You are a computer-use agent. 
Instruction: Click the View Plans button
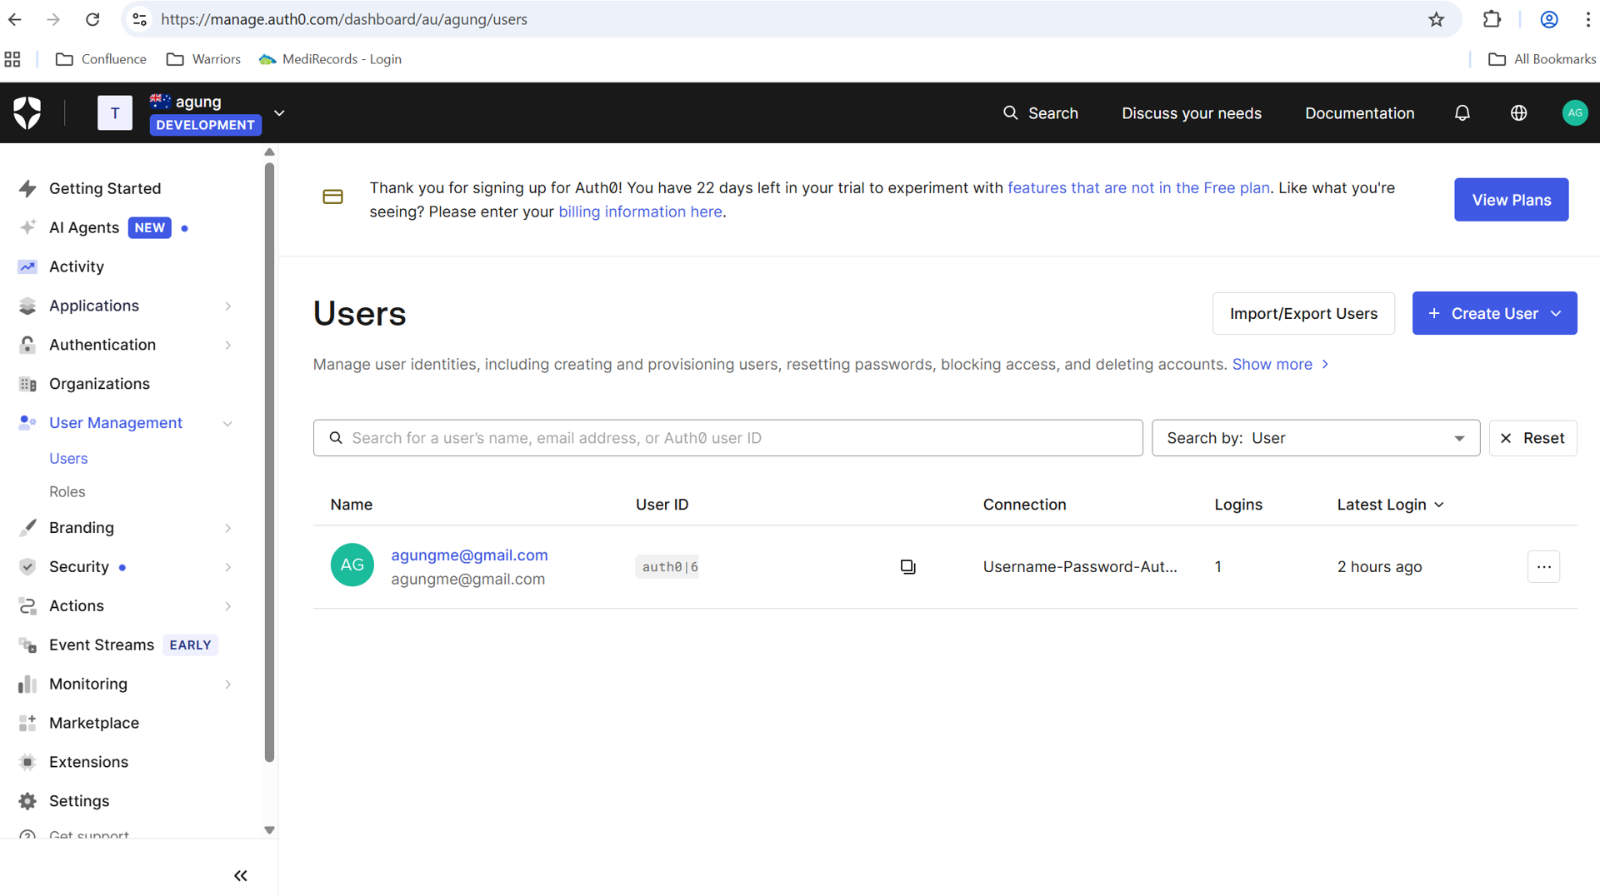[x=1511, y=200]
